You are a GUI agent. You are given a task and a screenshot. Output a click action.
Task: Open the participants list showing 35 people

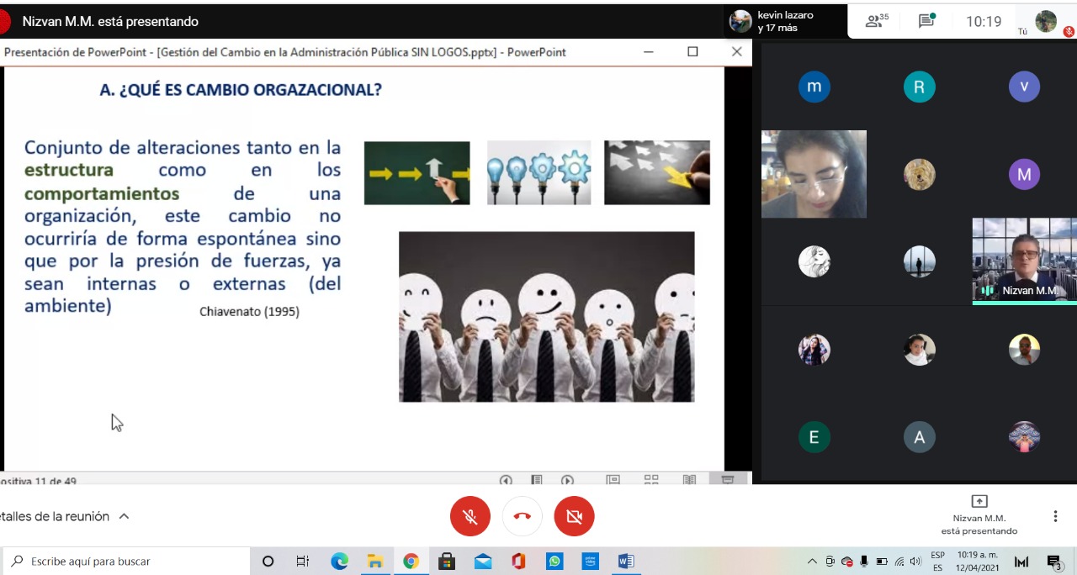[878, 21]
